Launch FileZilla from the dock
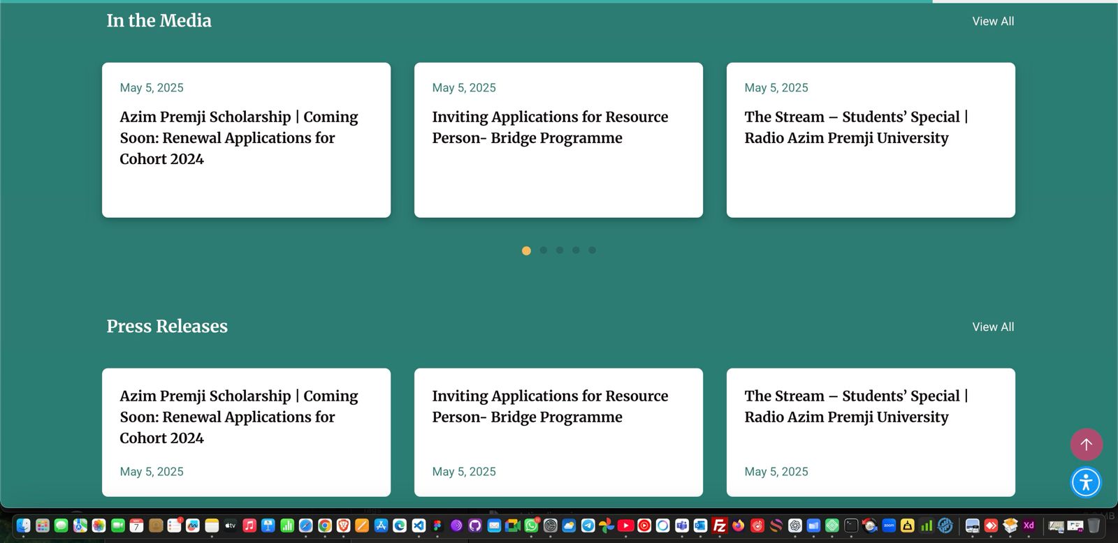The image size is (1118, 543). (720, 526)
